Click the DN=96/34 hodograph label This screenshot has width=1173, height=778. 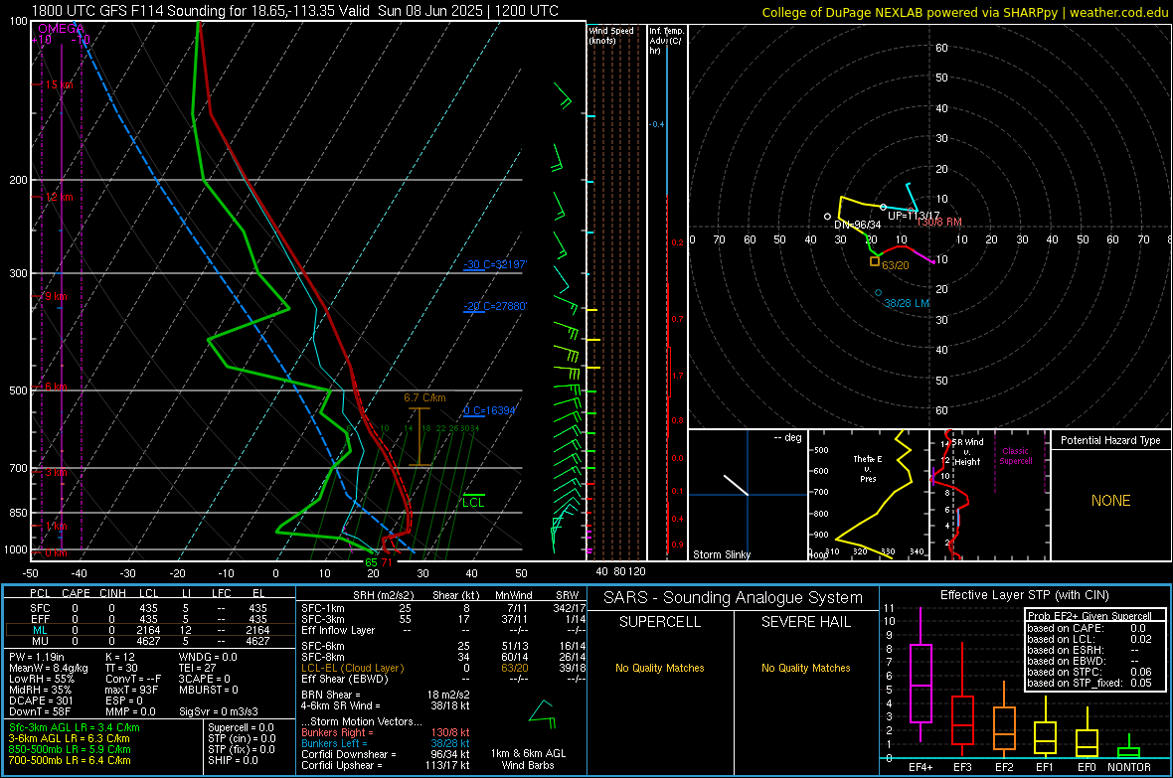pyautogui.click(x=857, y=225)
